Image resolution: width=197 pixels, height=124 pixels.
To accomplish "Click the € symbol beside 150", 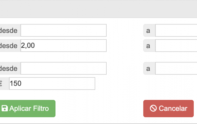I will [1, 84].
